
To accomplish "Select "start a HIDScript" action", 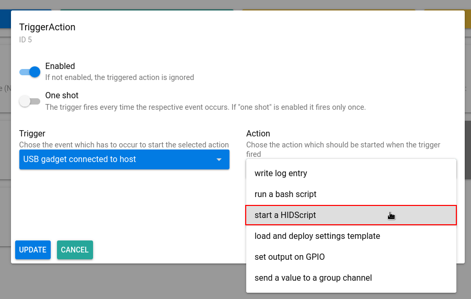I will tap(285, 215).
